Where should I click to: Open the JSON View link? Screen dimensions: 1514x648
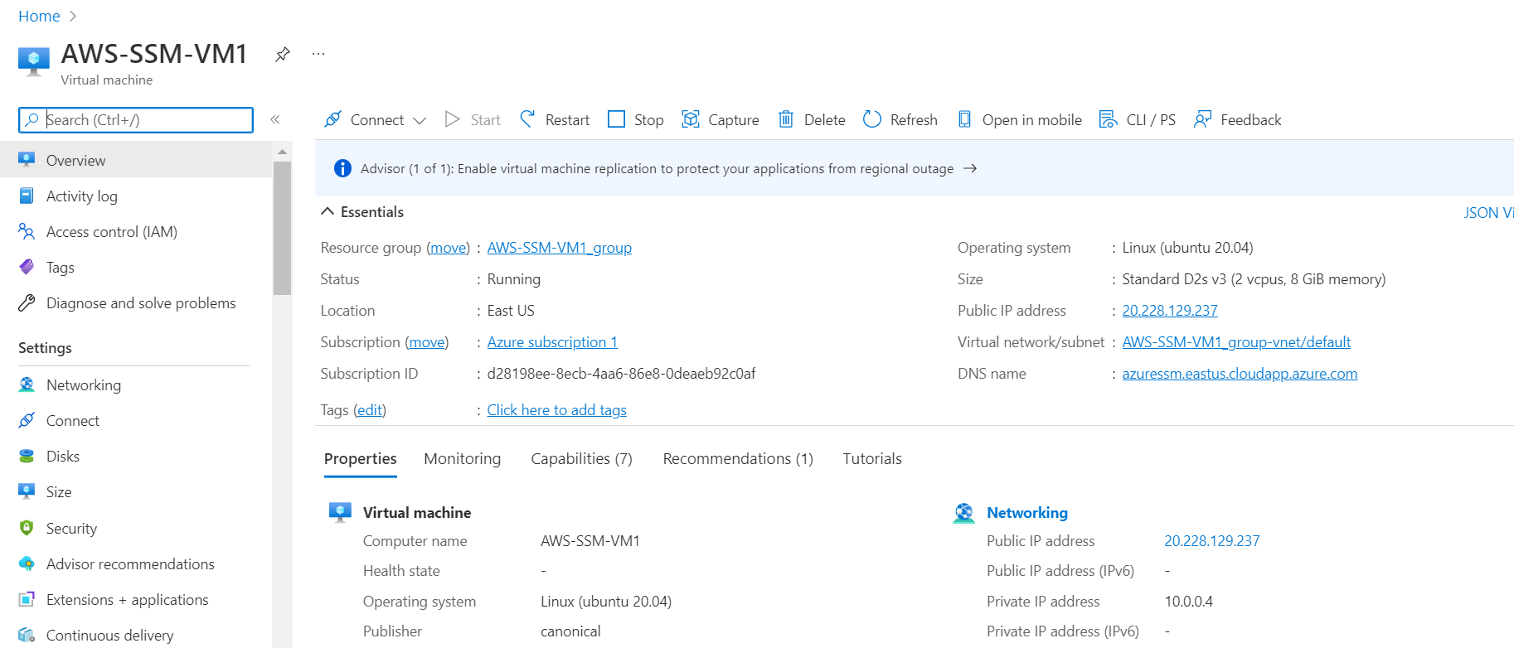click(x=1488, y=213)
